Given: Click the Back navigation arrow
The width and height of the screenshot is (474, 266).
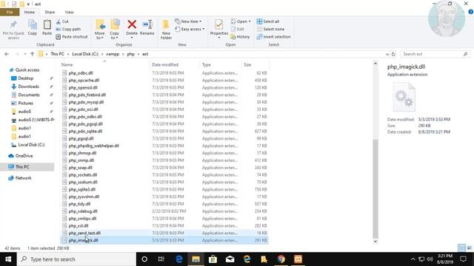Looking at the screenshot, I should 7,54.
